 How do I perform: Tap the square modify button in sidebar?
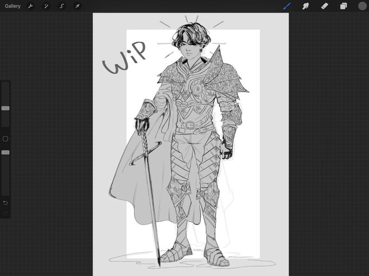point(5,139)
